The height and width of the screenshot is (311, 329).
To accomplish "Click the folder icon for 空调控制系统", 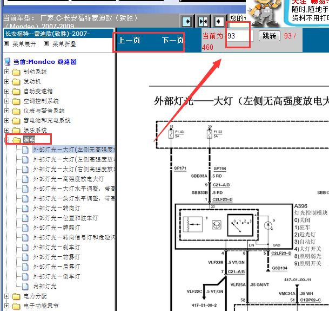I will pos(16,101).
